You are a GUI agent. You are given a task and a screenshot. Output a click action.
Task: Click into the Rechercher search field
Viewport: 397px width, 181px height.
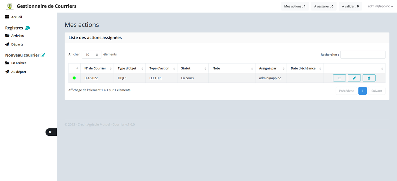pyautogui.click(x=363, y=55)
